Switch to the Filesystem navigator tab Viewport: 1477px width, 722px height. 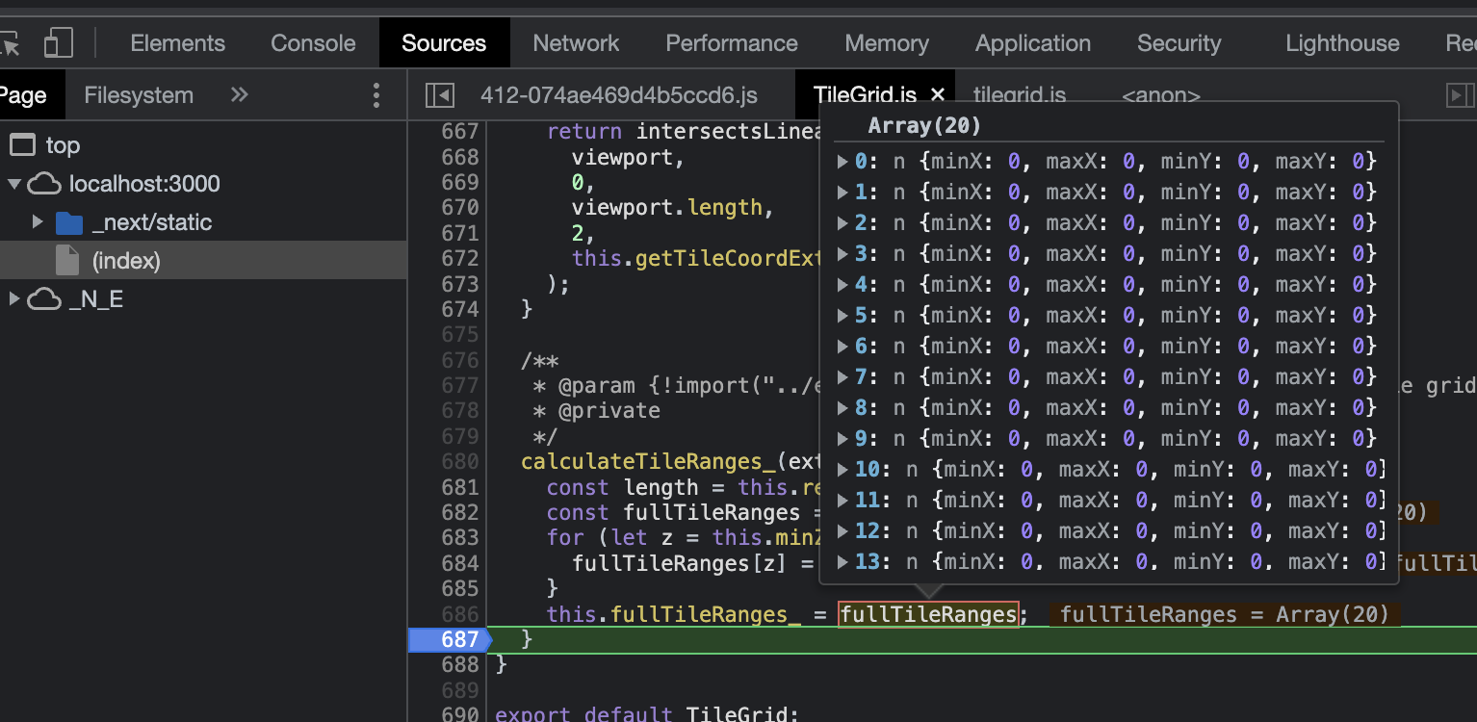point(138,94)
